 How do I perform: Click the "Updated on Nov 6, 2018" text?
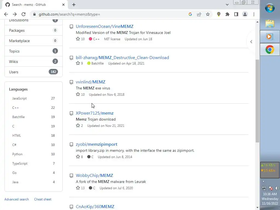[x=107, y=94]
